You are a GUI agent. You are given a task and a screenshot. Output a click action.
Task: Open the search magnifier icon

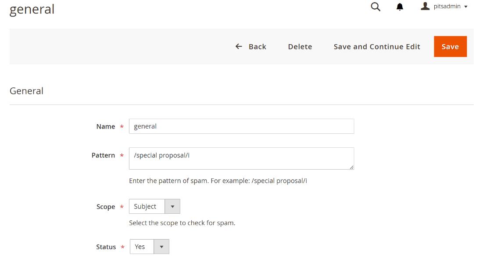click(376, 7)
